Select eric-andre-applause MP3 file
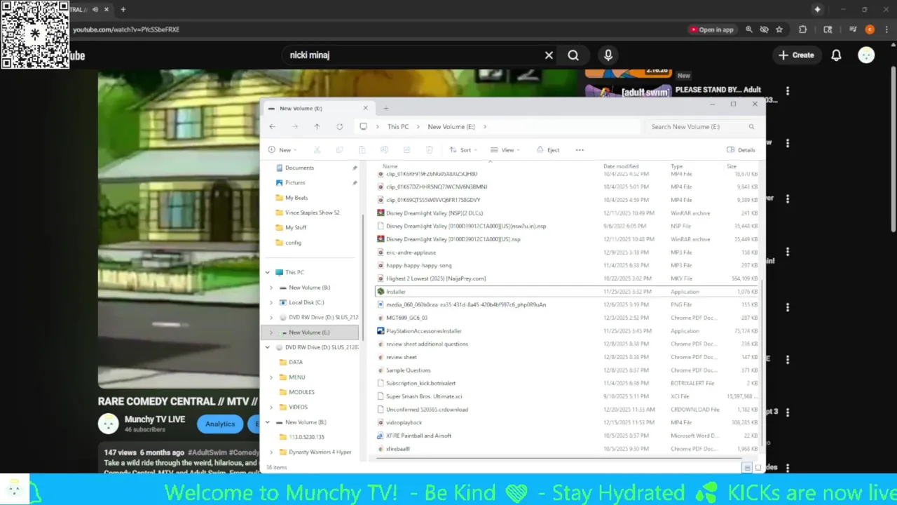897x505 pixels. pyautogui.click(x=566, y=252)
